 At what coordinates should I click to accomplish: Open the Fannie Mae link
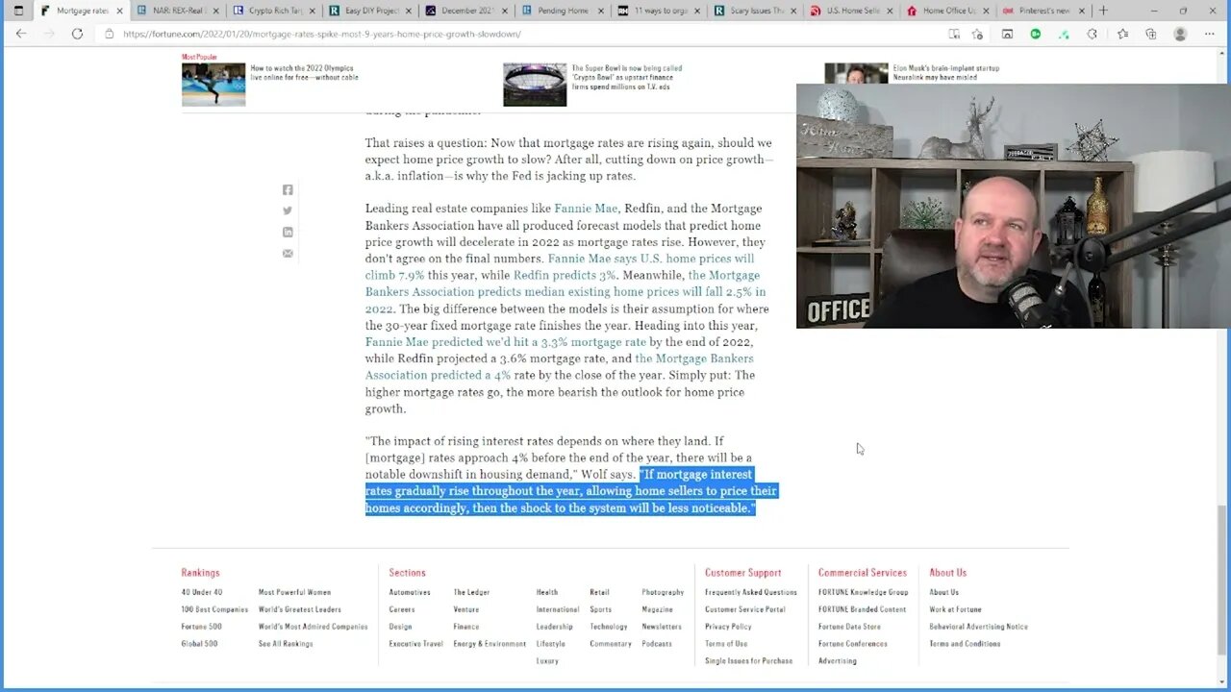[586, 209]
